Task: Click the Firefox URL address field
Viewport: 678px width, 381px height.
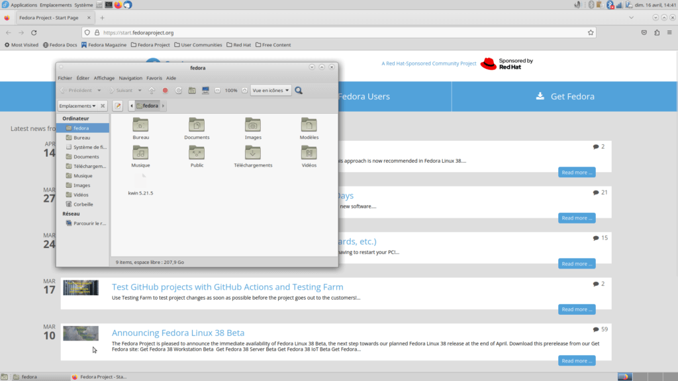Action: tap(339, 32)
